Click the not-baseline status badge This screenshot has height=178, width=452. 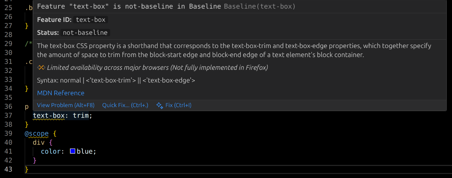[x=85, y=33]
